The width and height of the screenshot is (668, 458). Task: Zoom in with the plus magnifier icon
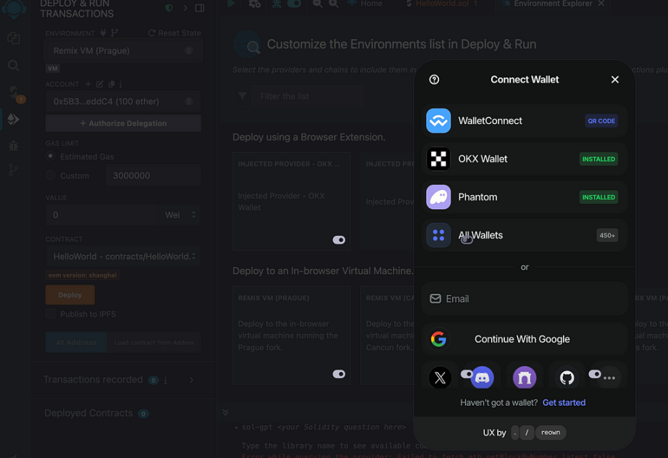pos(333,4)
